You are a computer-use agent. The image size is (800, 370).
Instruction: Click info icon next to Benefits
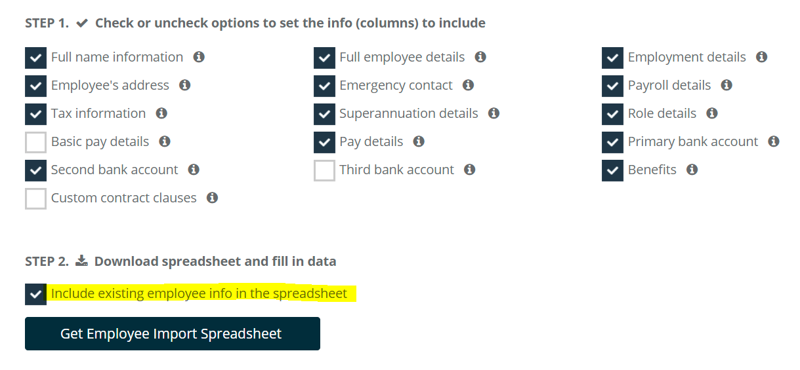692,170
